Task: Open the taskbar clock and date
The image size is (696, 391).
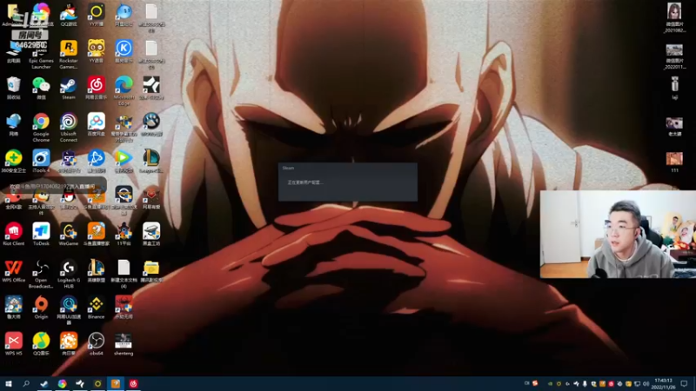Action: click(663, 384)
